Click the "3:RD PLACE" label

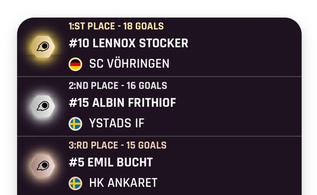[x=93, y=145]
